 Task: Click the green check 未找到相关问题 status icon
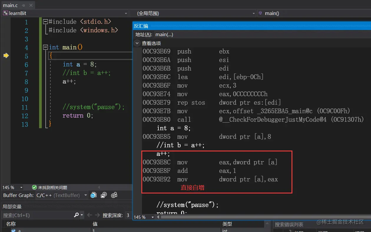pyautogui.click(x=34, y=187)
